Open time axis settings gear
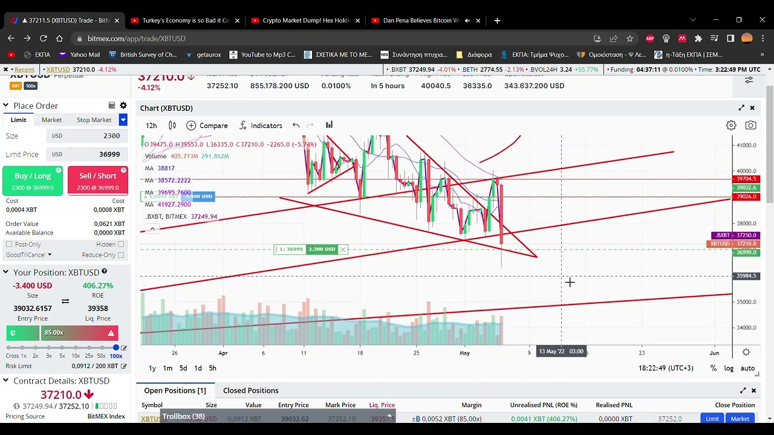This screenshot has height=435, width=774. pyautogui.click(x=746, y=352)
